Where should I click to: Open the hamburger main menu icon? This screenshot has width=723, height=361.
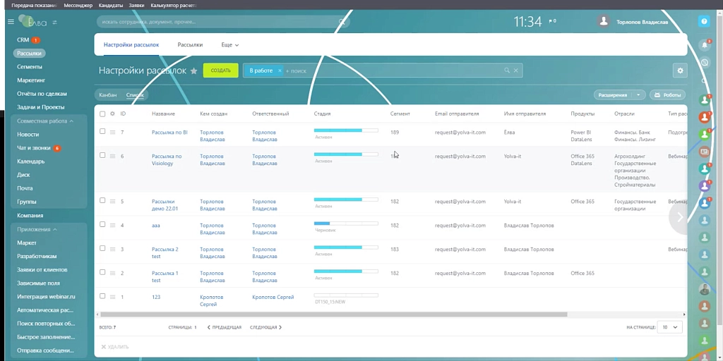point(11,22)
